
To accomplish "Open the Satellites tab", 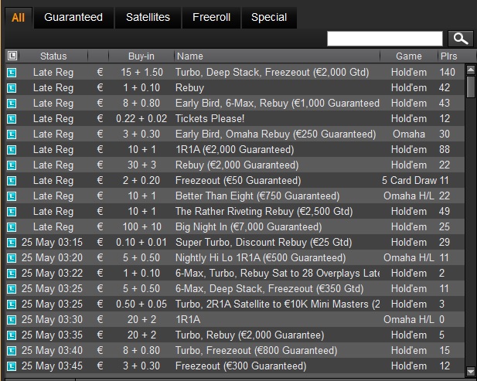I will point(148,18).
